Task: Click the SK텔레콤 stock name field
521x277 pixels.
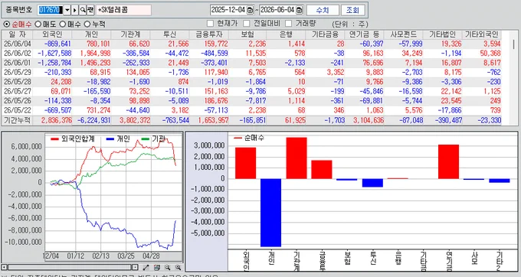Action: pos(123,10)
